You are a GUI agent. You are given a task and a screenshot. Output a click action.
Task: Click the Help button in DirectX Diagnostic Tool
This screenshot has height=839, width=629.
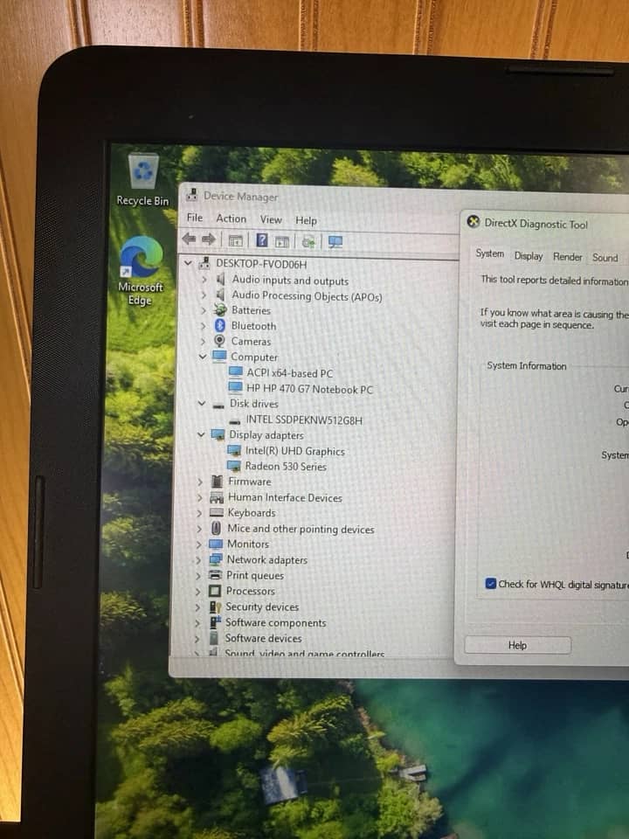[x=517, y=645]
